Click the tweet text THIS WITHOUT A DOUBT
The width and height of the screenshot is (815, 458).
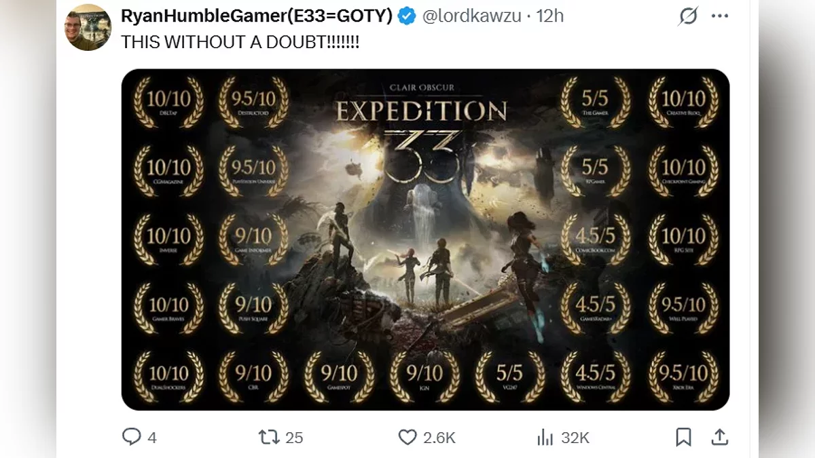point(240,42)
